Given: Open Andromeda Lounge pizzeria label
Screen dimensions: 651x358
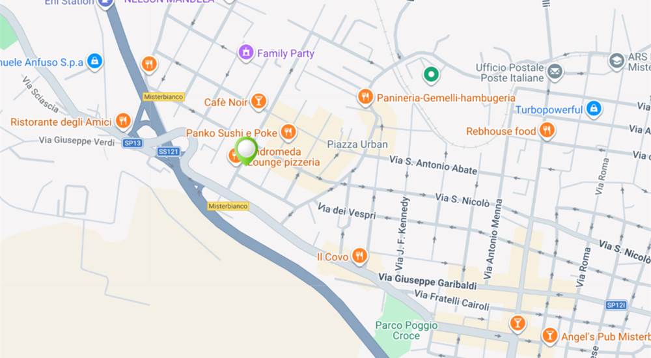Looking at the screenshot, I should pyautogui.click(x=284, y=157).
